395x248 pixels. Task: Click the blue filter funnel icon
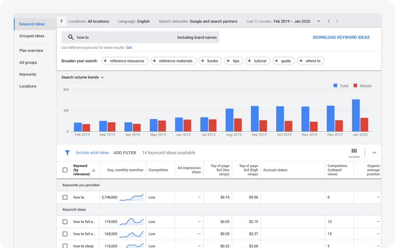pos(68,152)
